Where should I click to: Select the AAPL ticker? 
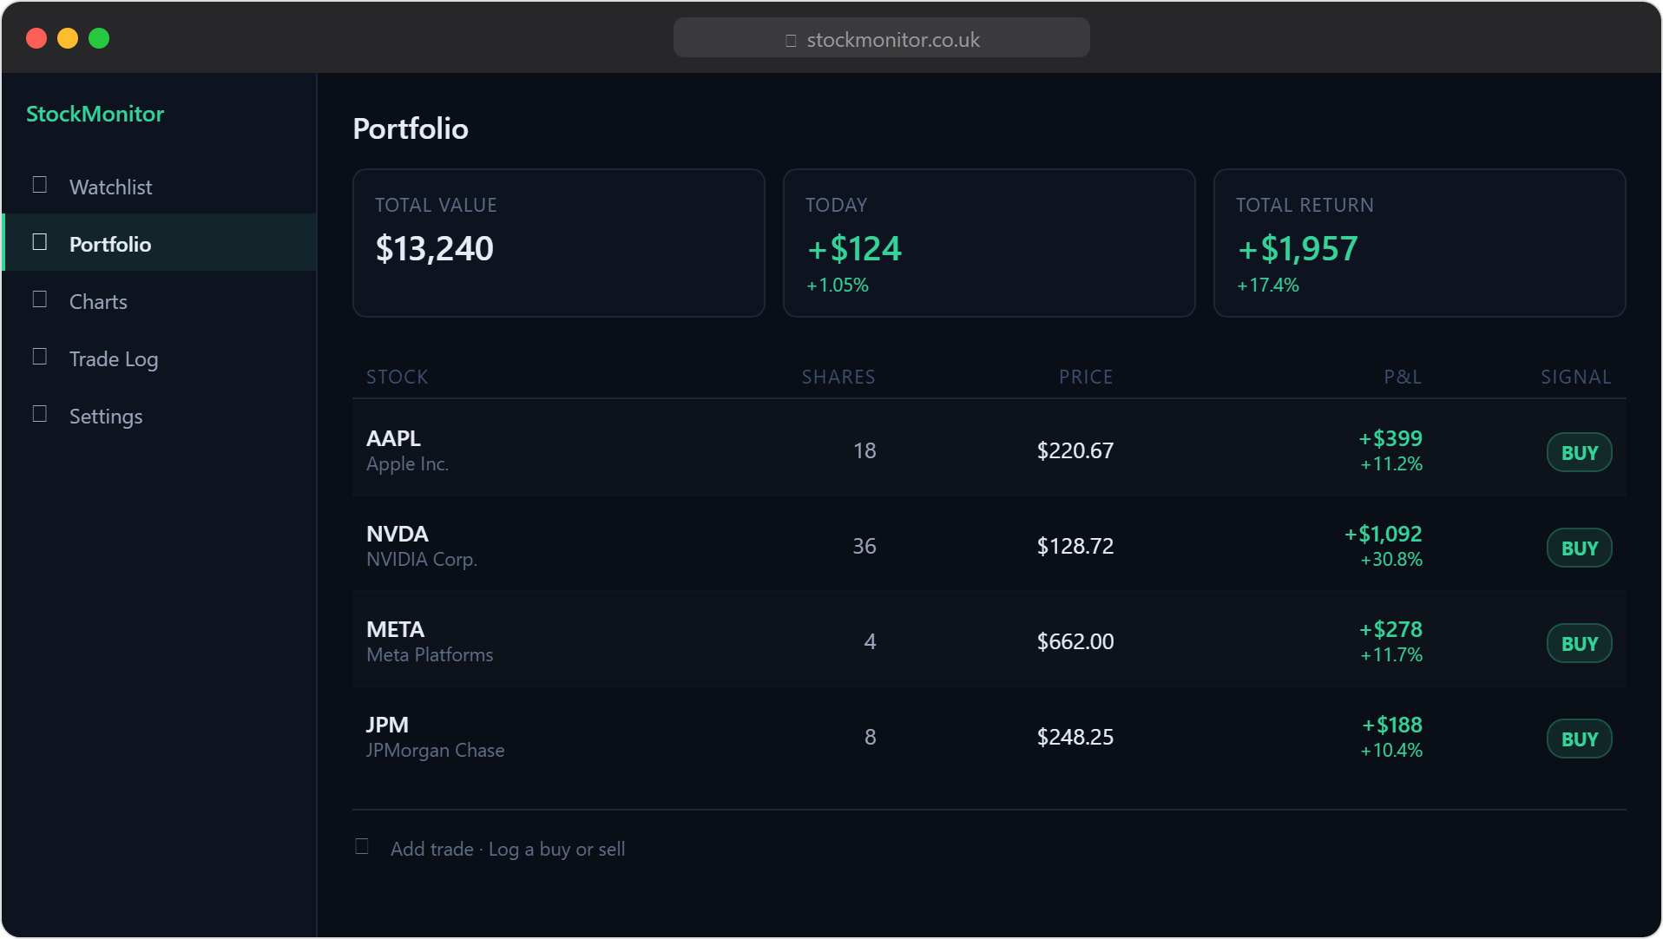(393, 438)
